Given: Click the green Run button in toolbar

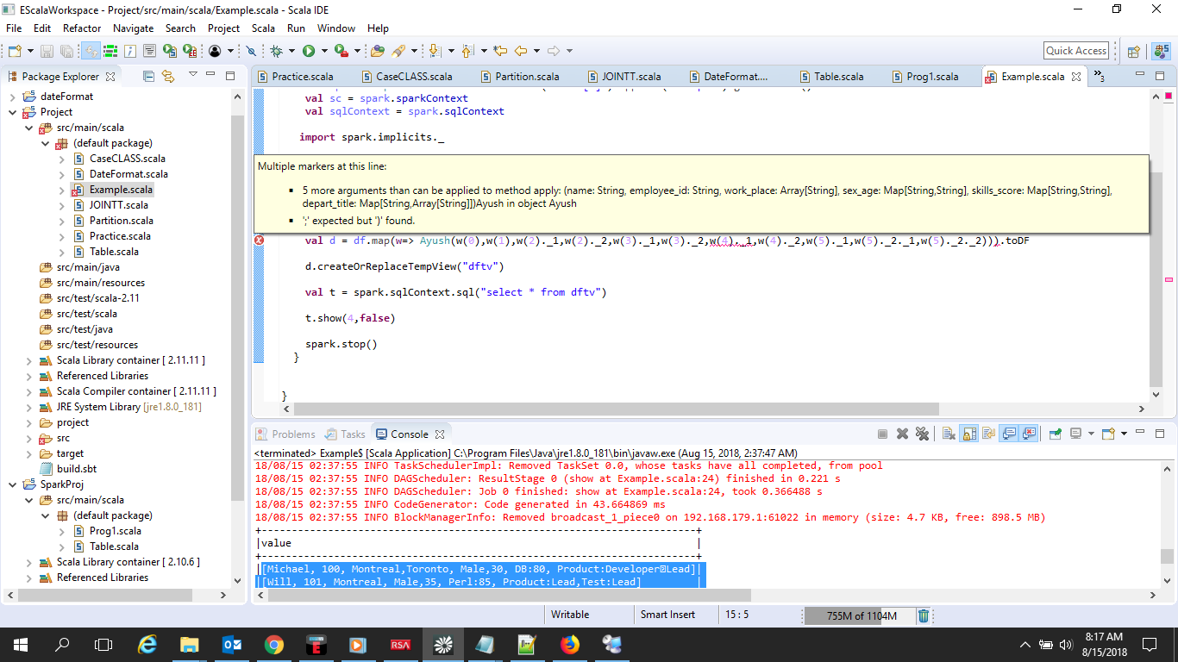Looking at the screenshot, I should pos(308,51).
